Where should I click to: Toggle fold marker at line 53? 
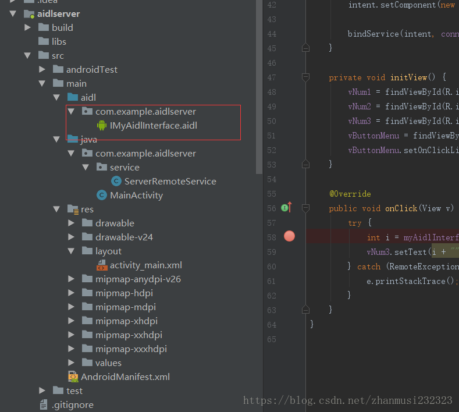tap(305, 164)
